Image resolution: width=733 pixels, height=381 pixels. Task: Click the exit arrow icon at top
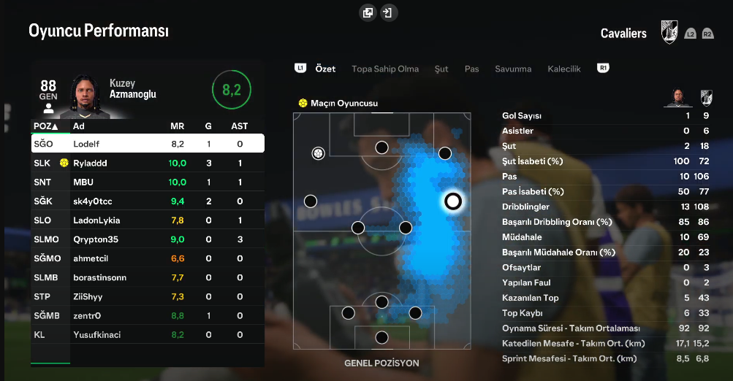pyautogui.click(x=388, y=12)
